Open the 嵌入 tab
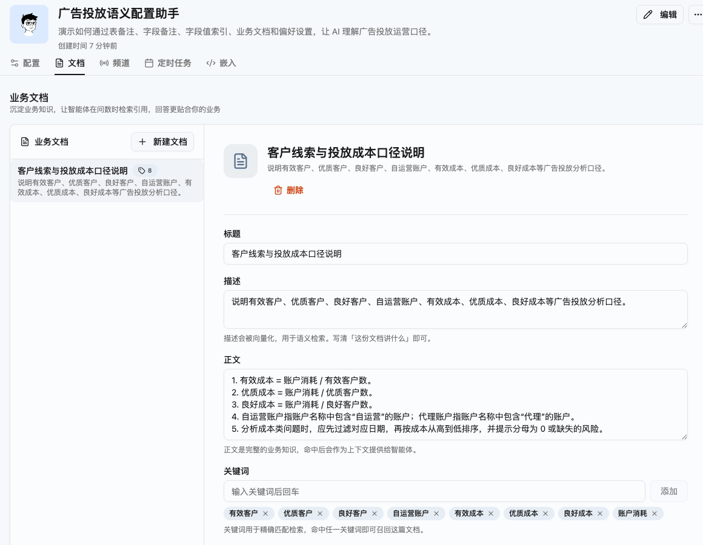The image size is (703, 545). 221,63
